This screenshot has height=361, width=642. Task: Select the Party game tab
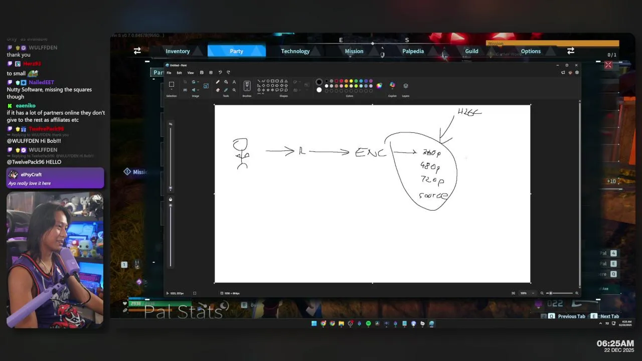coord(237,51)
